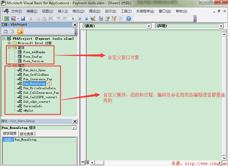Collapse the VBAProject root node
The width and height of the screenshot is (228, 166).
(4, 39)
